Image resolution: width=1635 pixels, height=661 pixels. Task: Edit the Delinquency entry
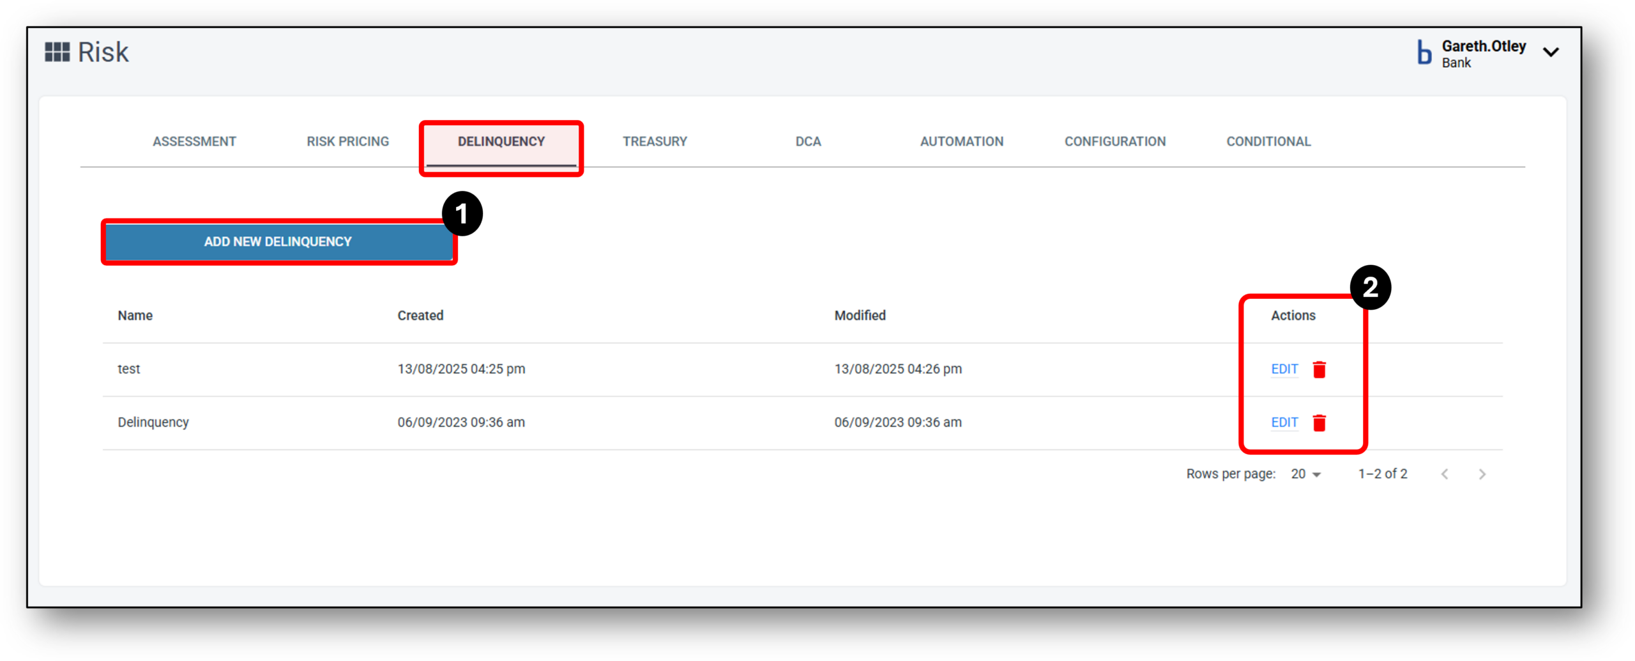pos(1284,423)
